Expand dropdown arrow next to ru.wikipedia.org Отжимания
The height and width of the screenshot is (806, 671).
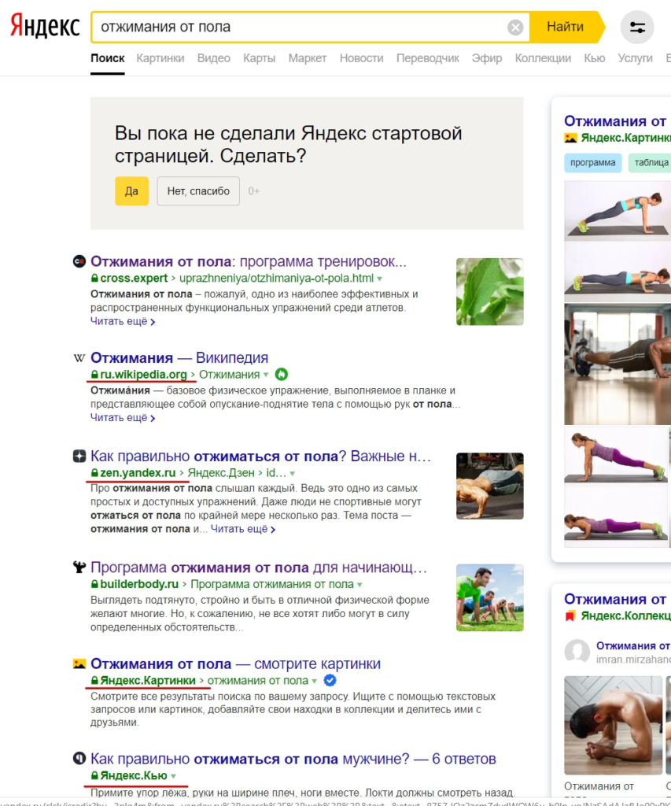click(x=266, y=375)
